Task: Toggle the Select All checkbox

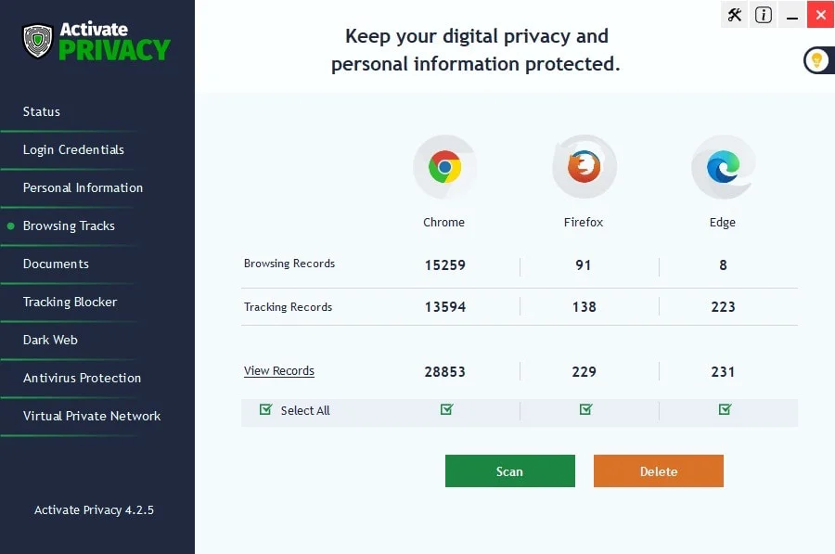Action: (x=265, y=409)
